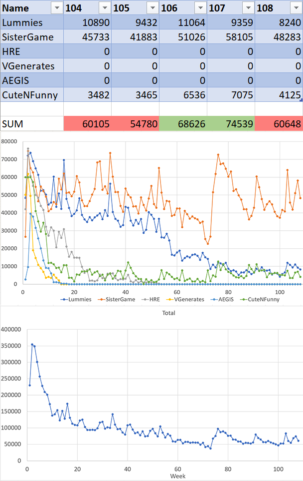Select the cell containing 9359
This screenshot has width=303, height=481.
231,22
